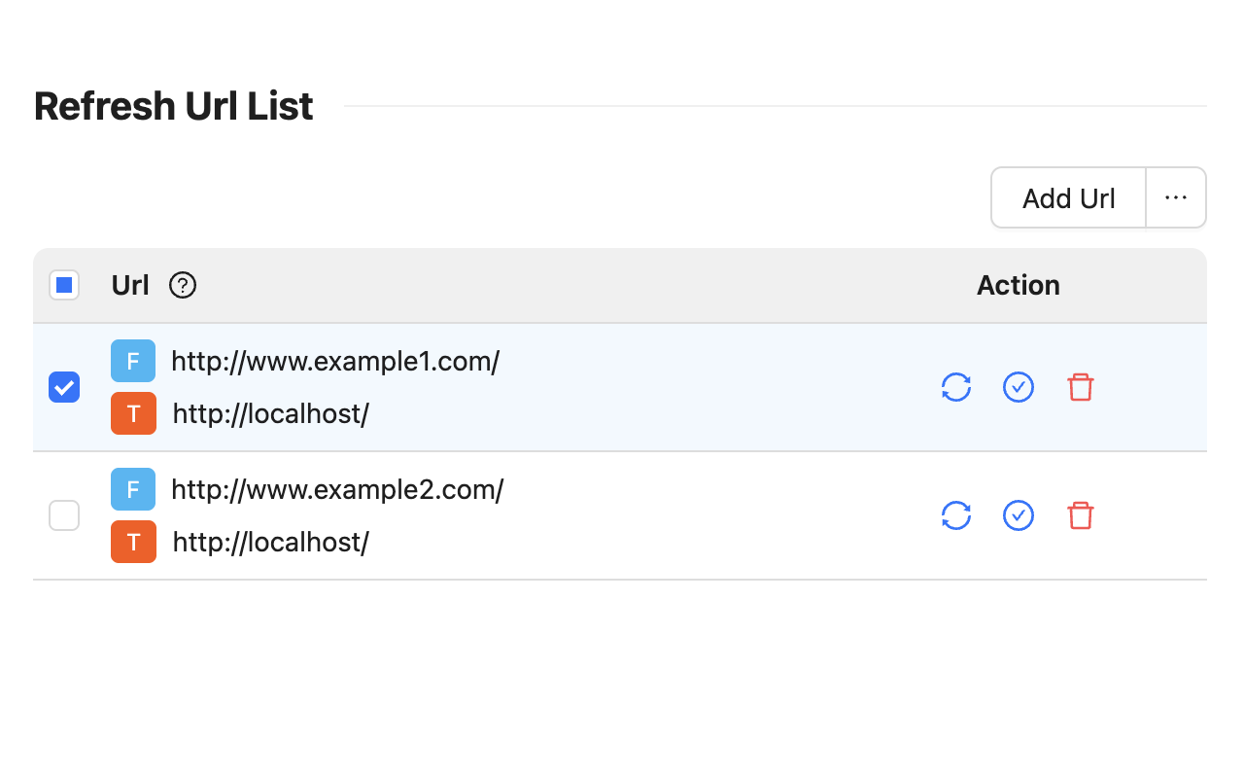Click the Url column header label
The height and width of the screenshot is (778, 1244).
tap(130, 285)
